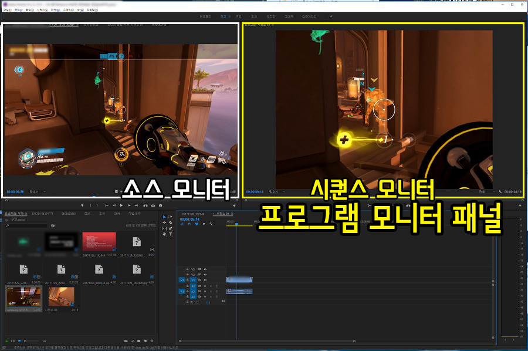528x351 pixels.
Task: Open source monitor zoom level dropdown
Action: (38, 192)
